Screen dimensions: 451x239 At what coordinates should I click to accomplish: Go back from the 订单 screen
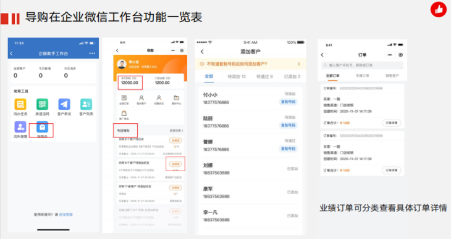[322, 55]
